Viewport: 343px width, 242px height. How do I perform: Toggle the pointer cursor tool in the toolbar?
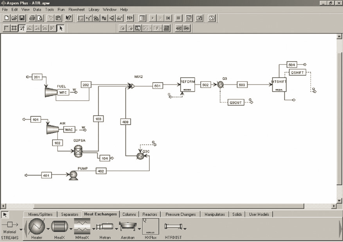point(61,28)
